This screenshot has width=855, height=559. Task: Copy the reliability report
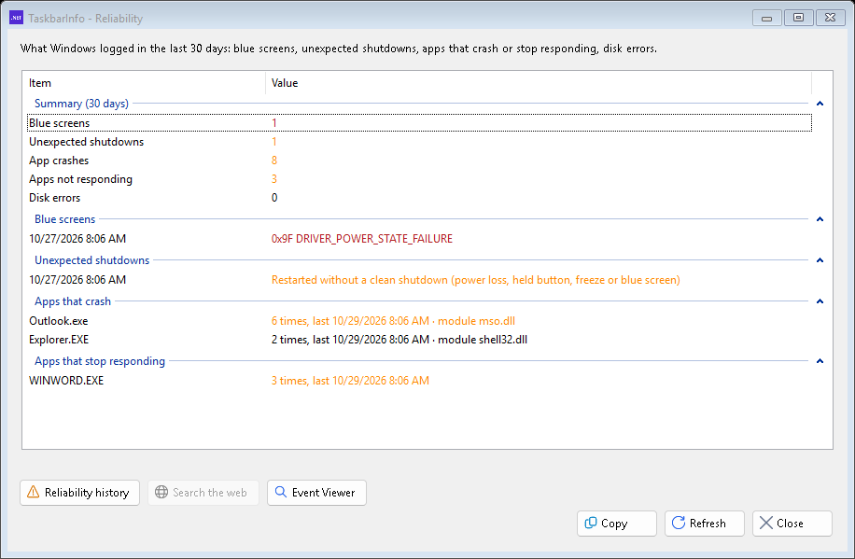[x=617, y=524]
